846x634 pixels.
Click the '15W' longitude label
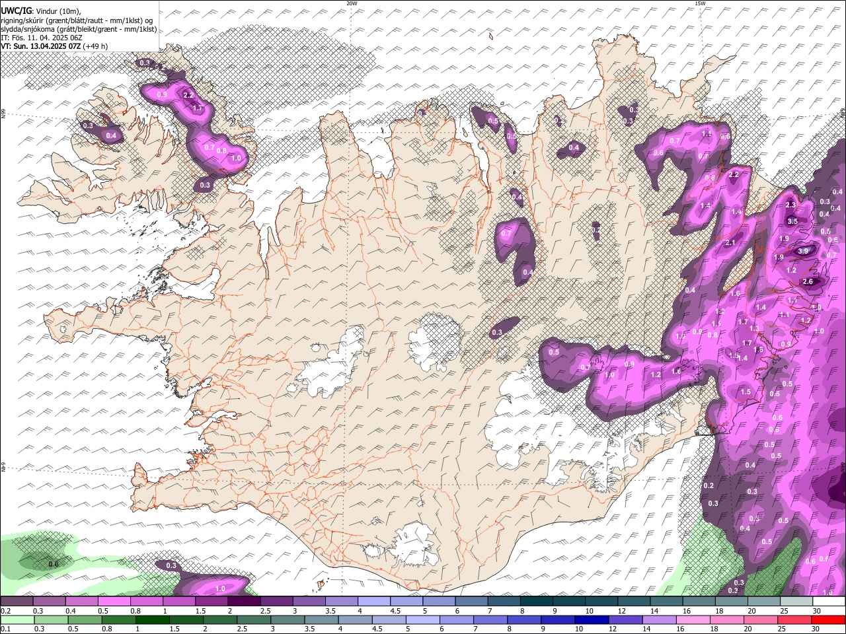(699, 3)
